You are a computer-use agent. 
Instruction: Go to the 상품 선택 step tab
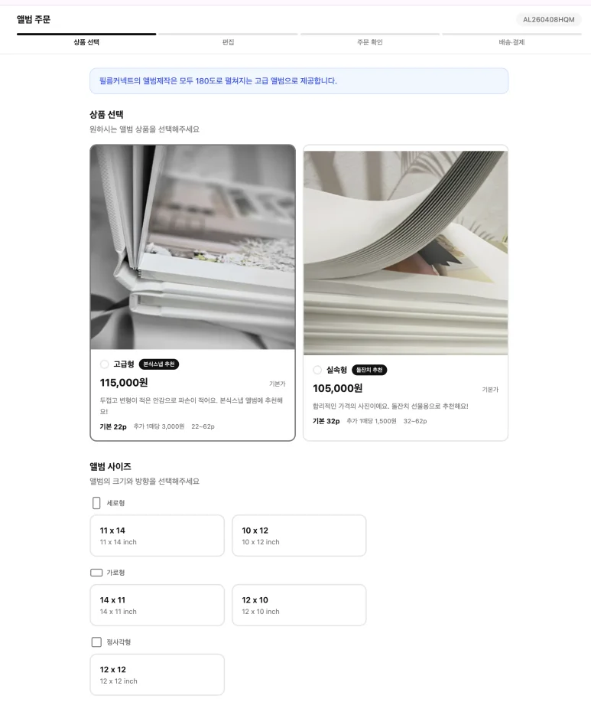tap(86, 42)
